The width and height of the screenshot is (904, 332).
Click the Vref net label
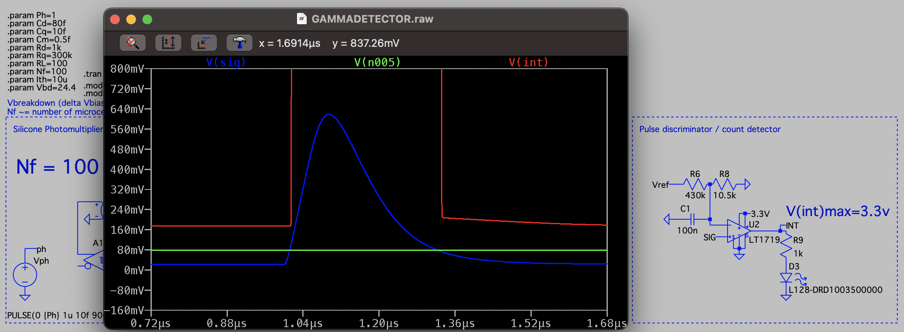click(x=660, y=185)
